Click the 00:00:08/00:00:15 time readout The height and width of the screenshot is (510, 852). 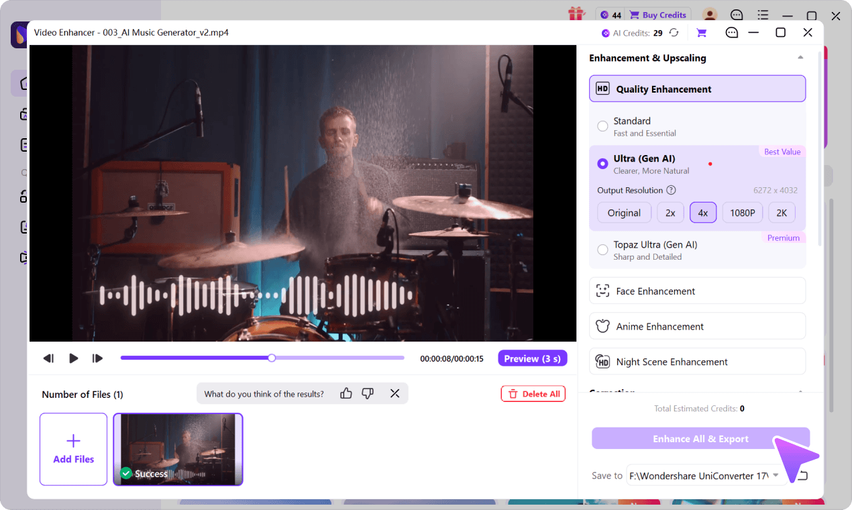(451, 359)
